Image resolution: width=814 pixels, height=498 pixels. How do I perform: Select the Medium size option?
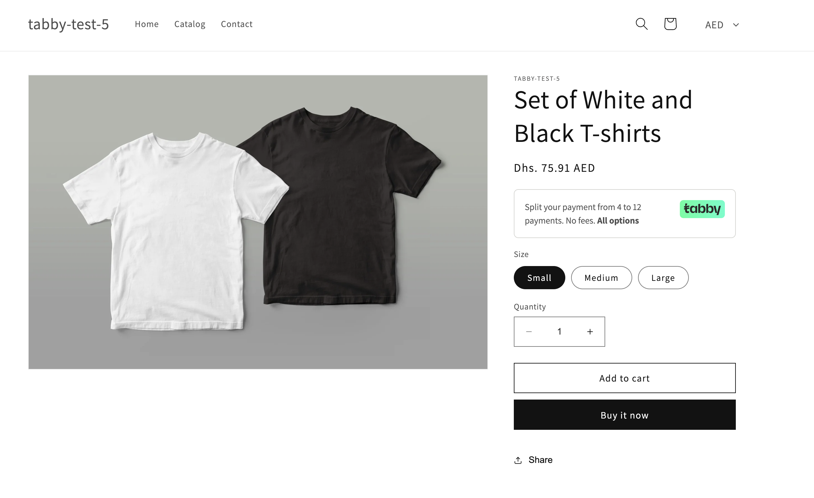tap(601, 278)
